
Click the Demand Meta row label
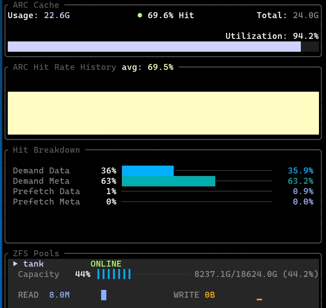coord(41,181)
